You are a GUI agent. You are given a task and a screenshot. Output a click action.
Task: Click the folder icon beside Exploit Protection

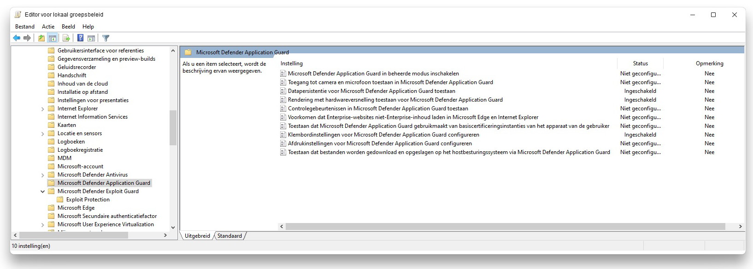click(60, 200)
